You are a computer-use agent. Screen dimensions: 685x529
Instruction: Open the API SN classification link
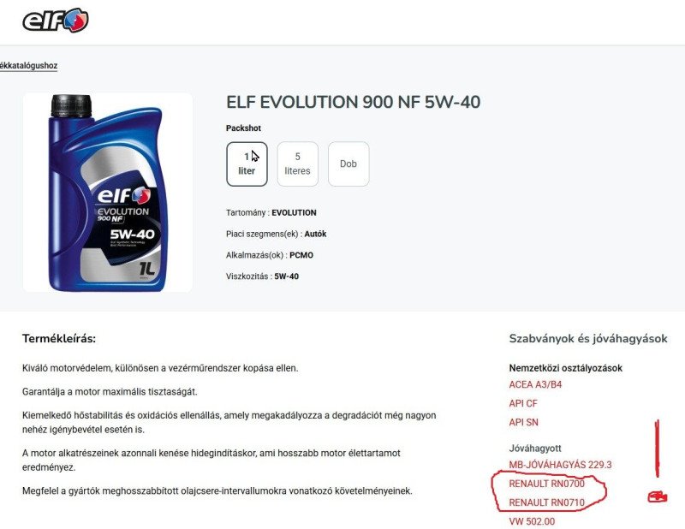523,422
